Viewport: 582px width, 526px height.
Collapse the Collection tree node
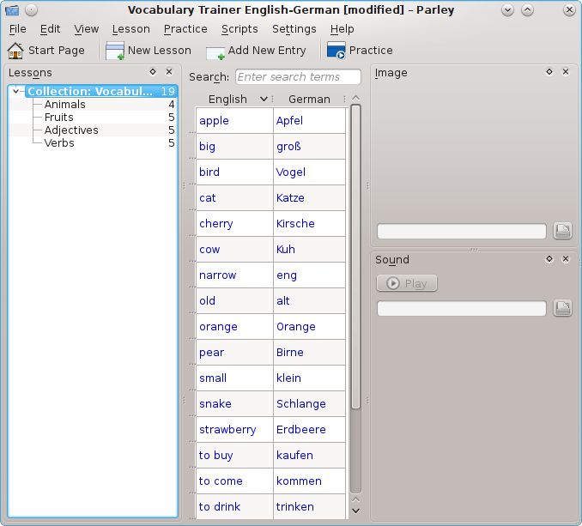16,91
